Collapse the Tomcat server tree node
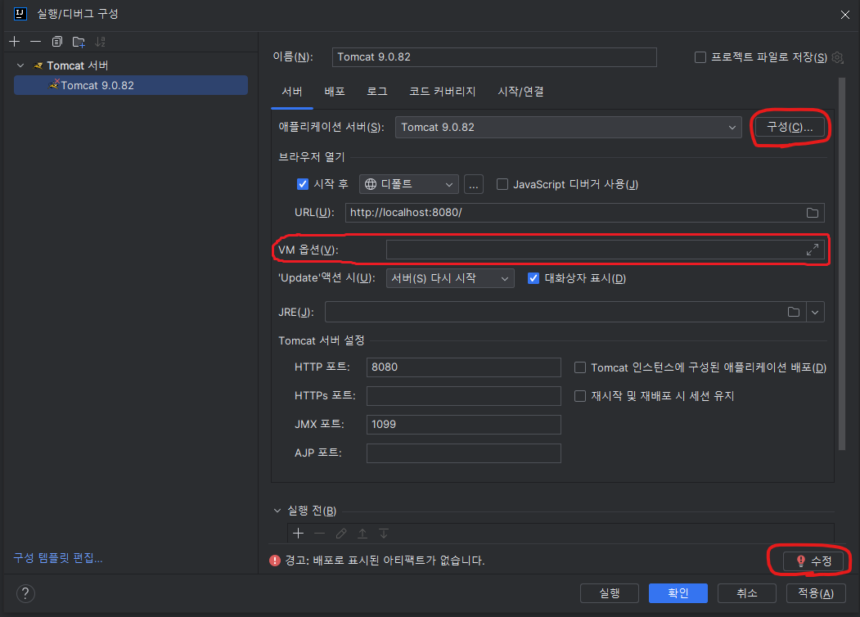Viewport: 860px width, 617px height. pos(20,65)
